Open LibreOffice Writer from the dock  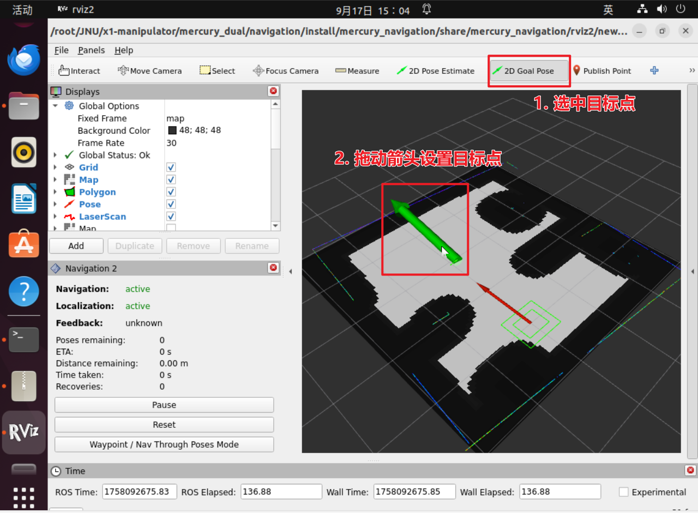pos(24,198)
